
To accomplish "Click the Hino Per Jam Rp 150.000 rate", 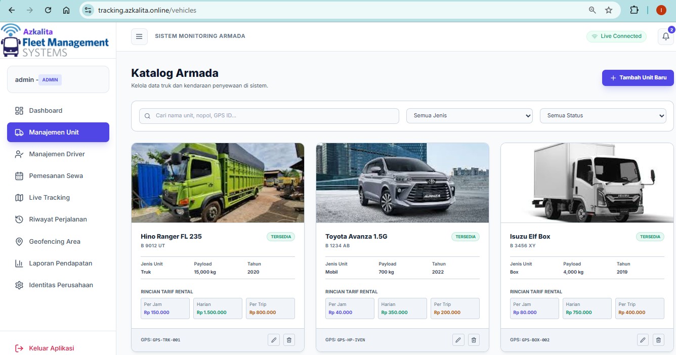I will (x=165, y=308).
